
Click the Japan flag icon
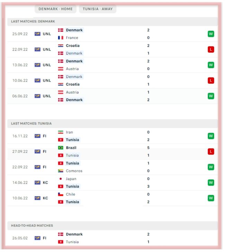click(61, 179)
